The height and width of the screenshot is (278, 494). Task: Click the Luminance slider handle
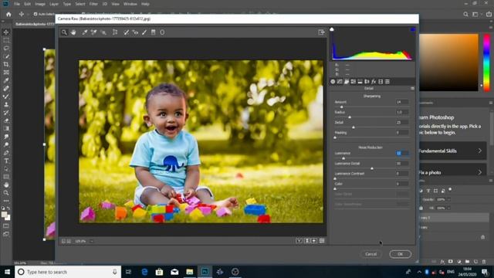[x=343, y=158]
